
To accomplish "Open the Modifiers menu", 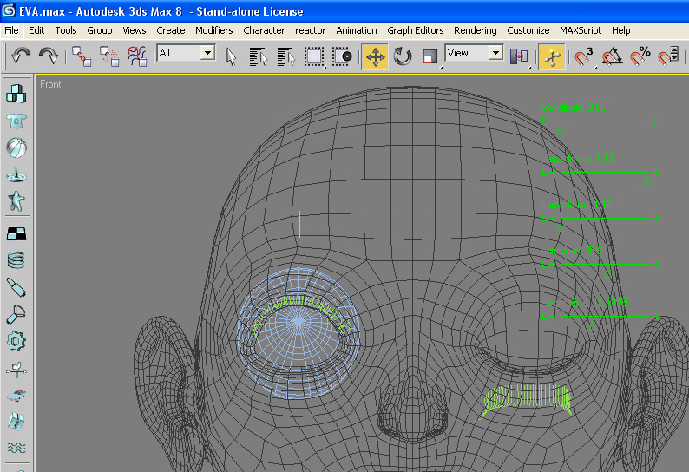I will (213, 30).
